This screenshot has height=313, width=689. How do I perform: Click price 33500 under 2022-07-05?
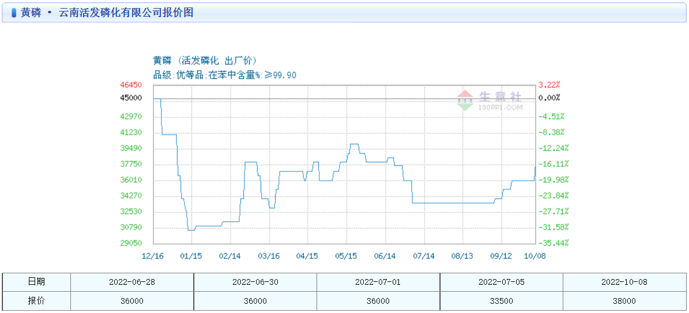(x=501, y=301)
